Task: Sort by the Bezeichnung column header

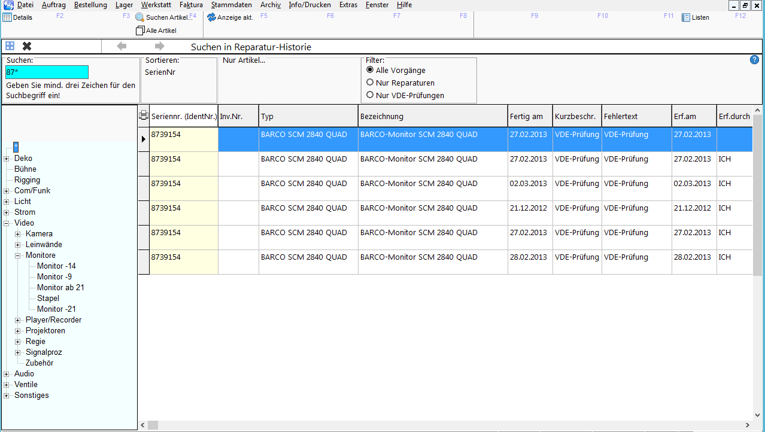Action: pos(433,116)
